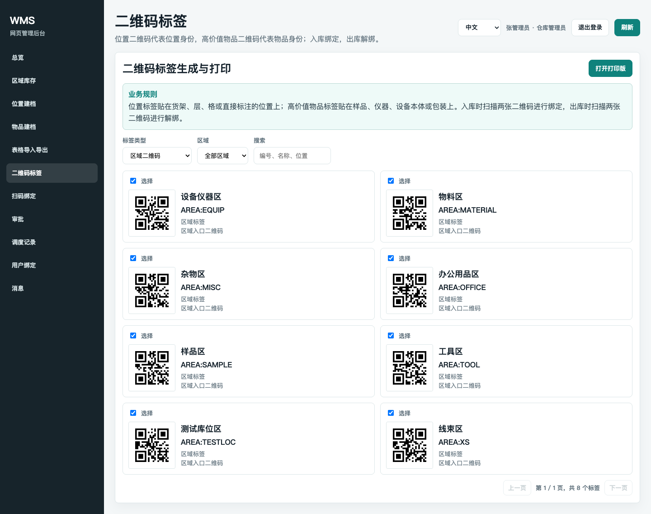Click the 刷新 button
This screenshot has height=514, width=651.
627,28
